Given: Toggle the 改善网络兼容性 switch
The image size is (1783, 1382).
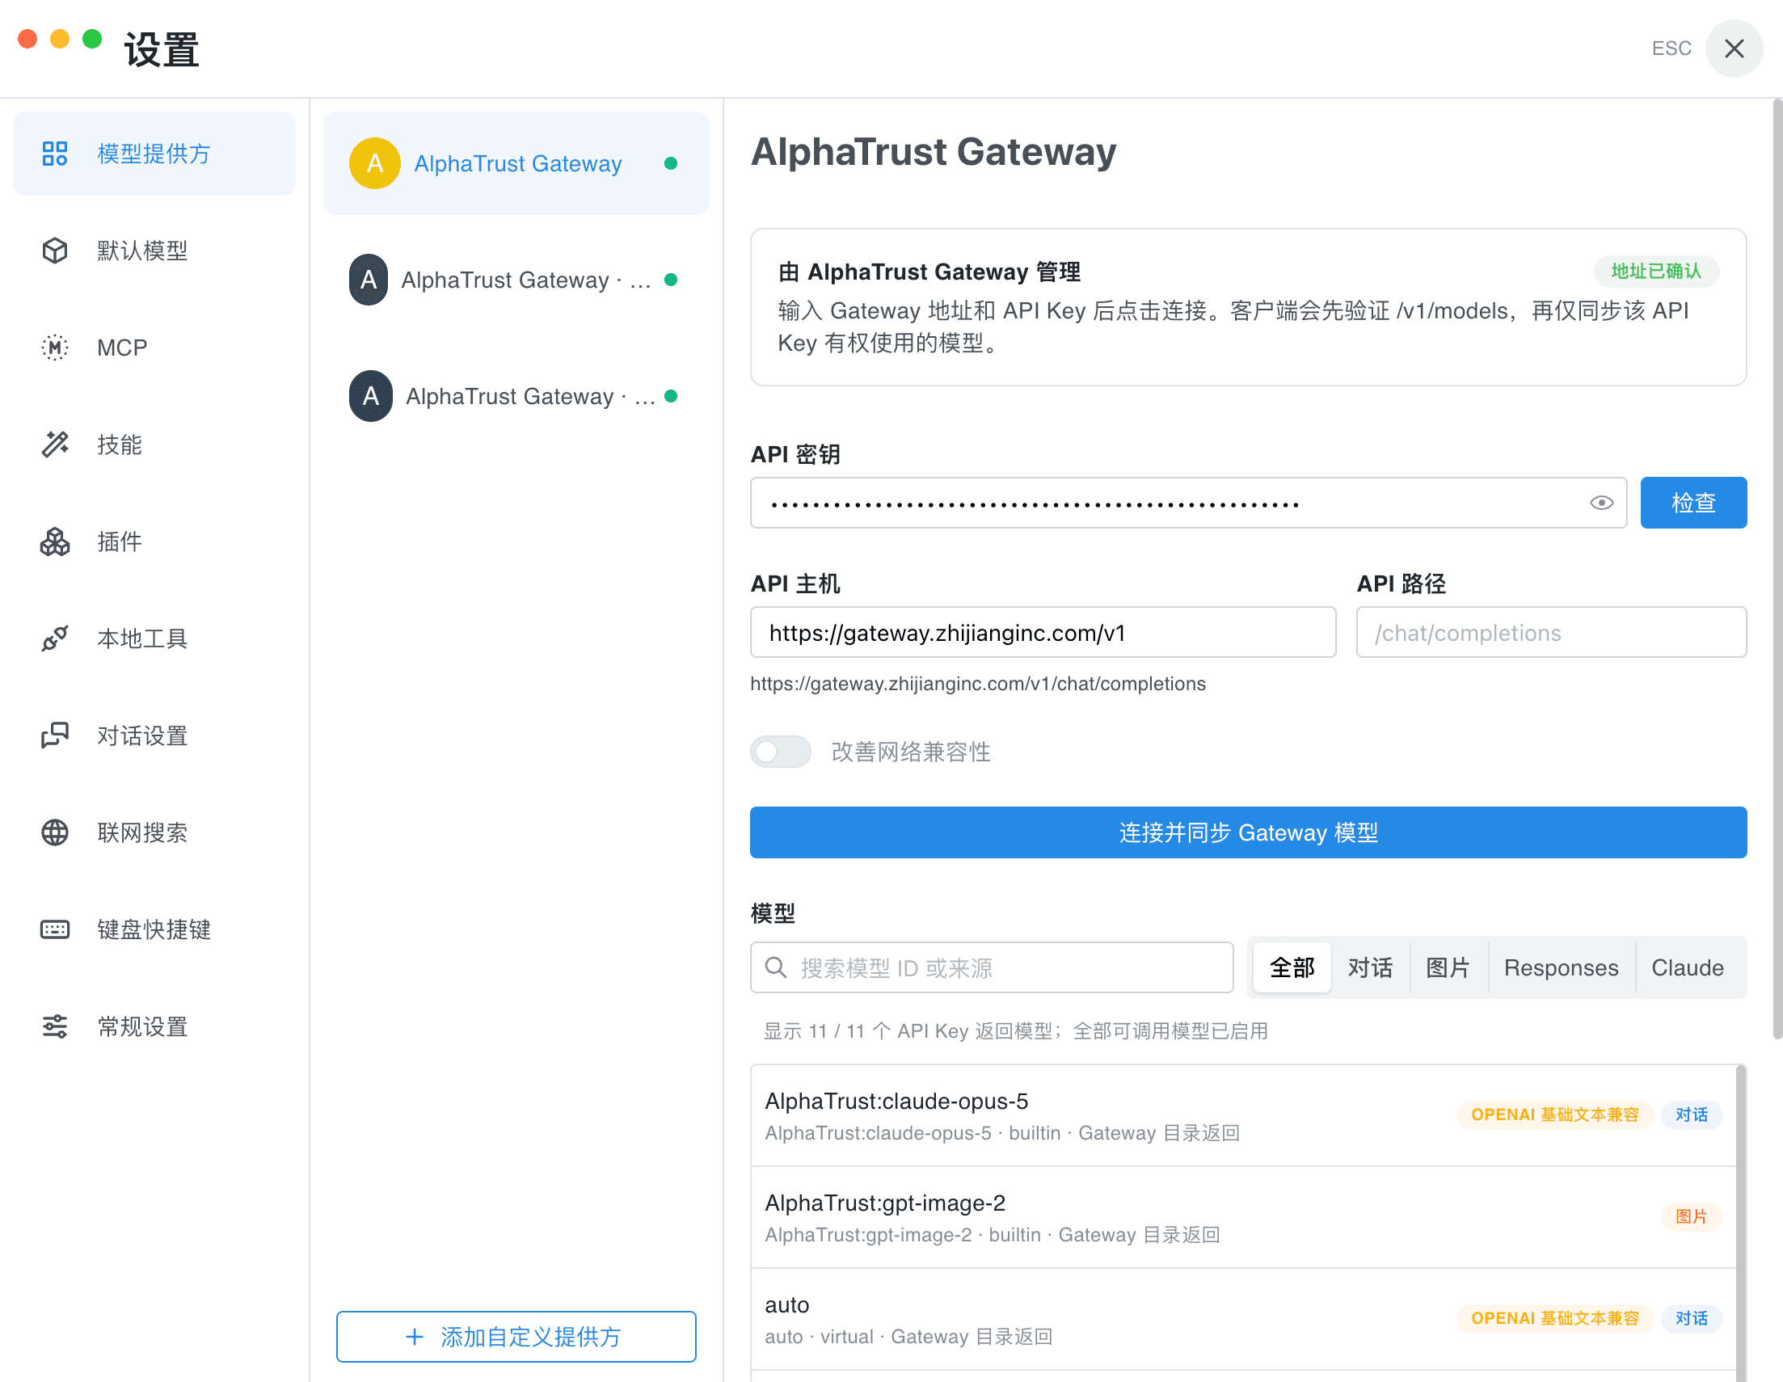Looking at the screenshot, I should coord(781,752).
